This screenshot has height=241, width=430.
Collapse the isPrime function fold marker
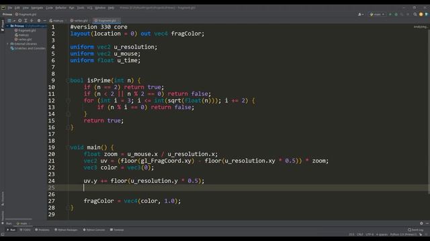[68, 80]
